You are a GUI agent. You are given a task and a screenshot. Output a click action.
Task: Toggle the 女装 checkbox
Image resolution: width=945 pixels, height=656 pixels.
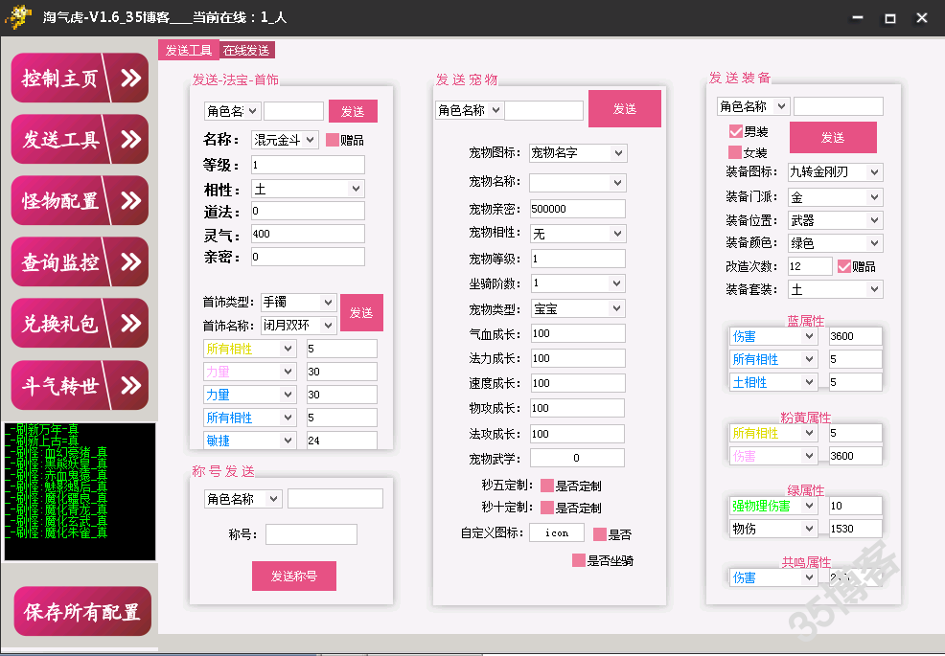click(735, 152)
